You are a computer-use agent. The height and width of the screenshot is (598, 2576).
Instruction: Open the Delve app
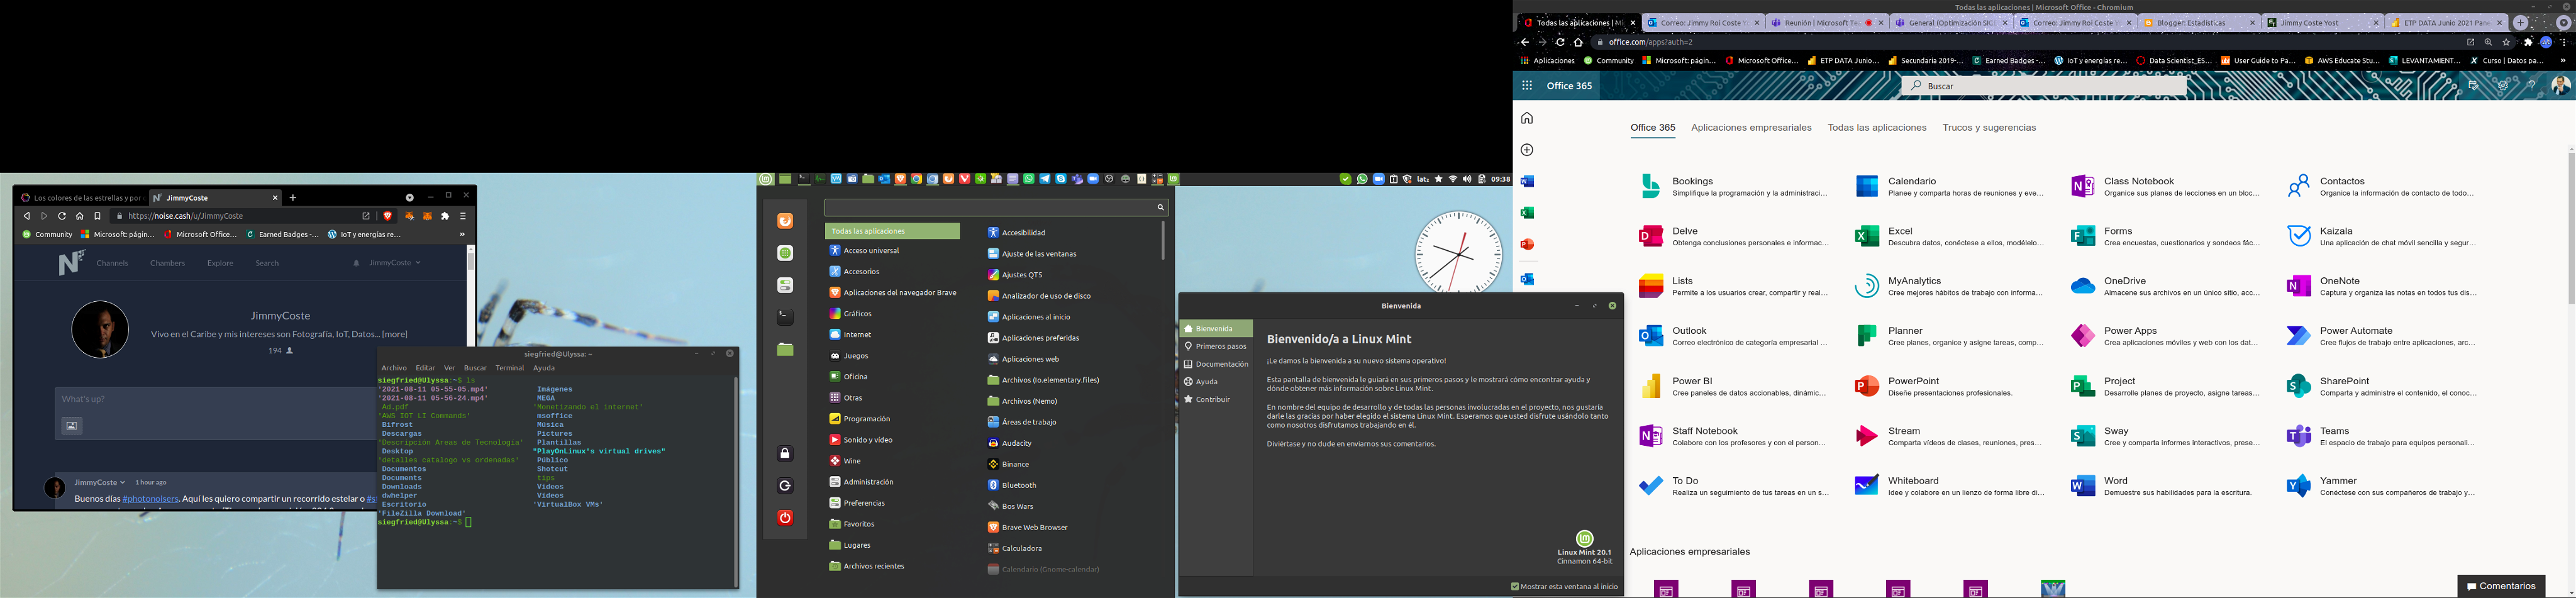coord(1733,236)
